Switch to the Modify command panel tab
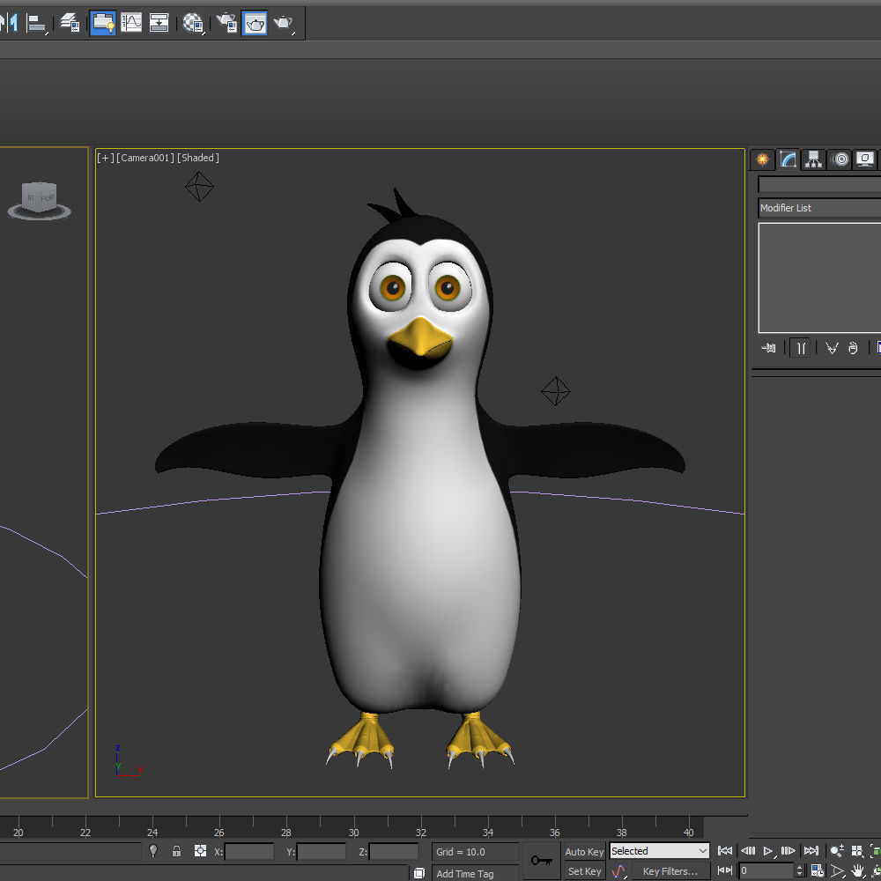 [788, 159]
